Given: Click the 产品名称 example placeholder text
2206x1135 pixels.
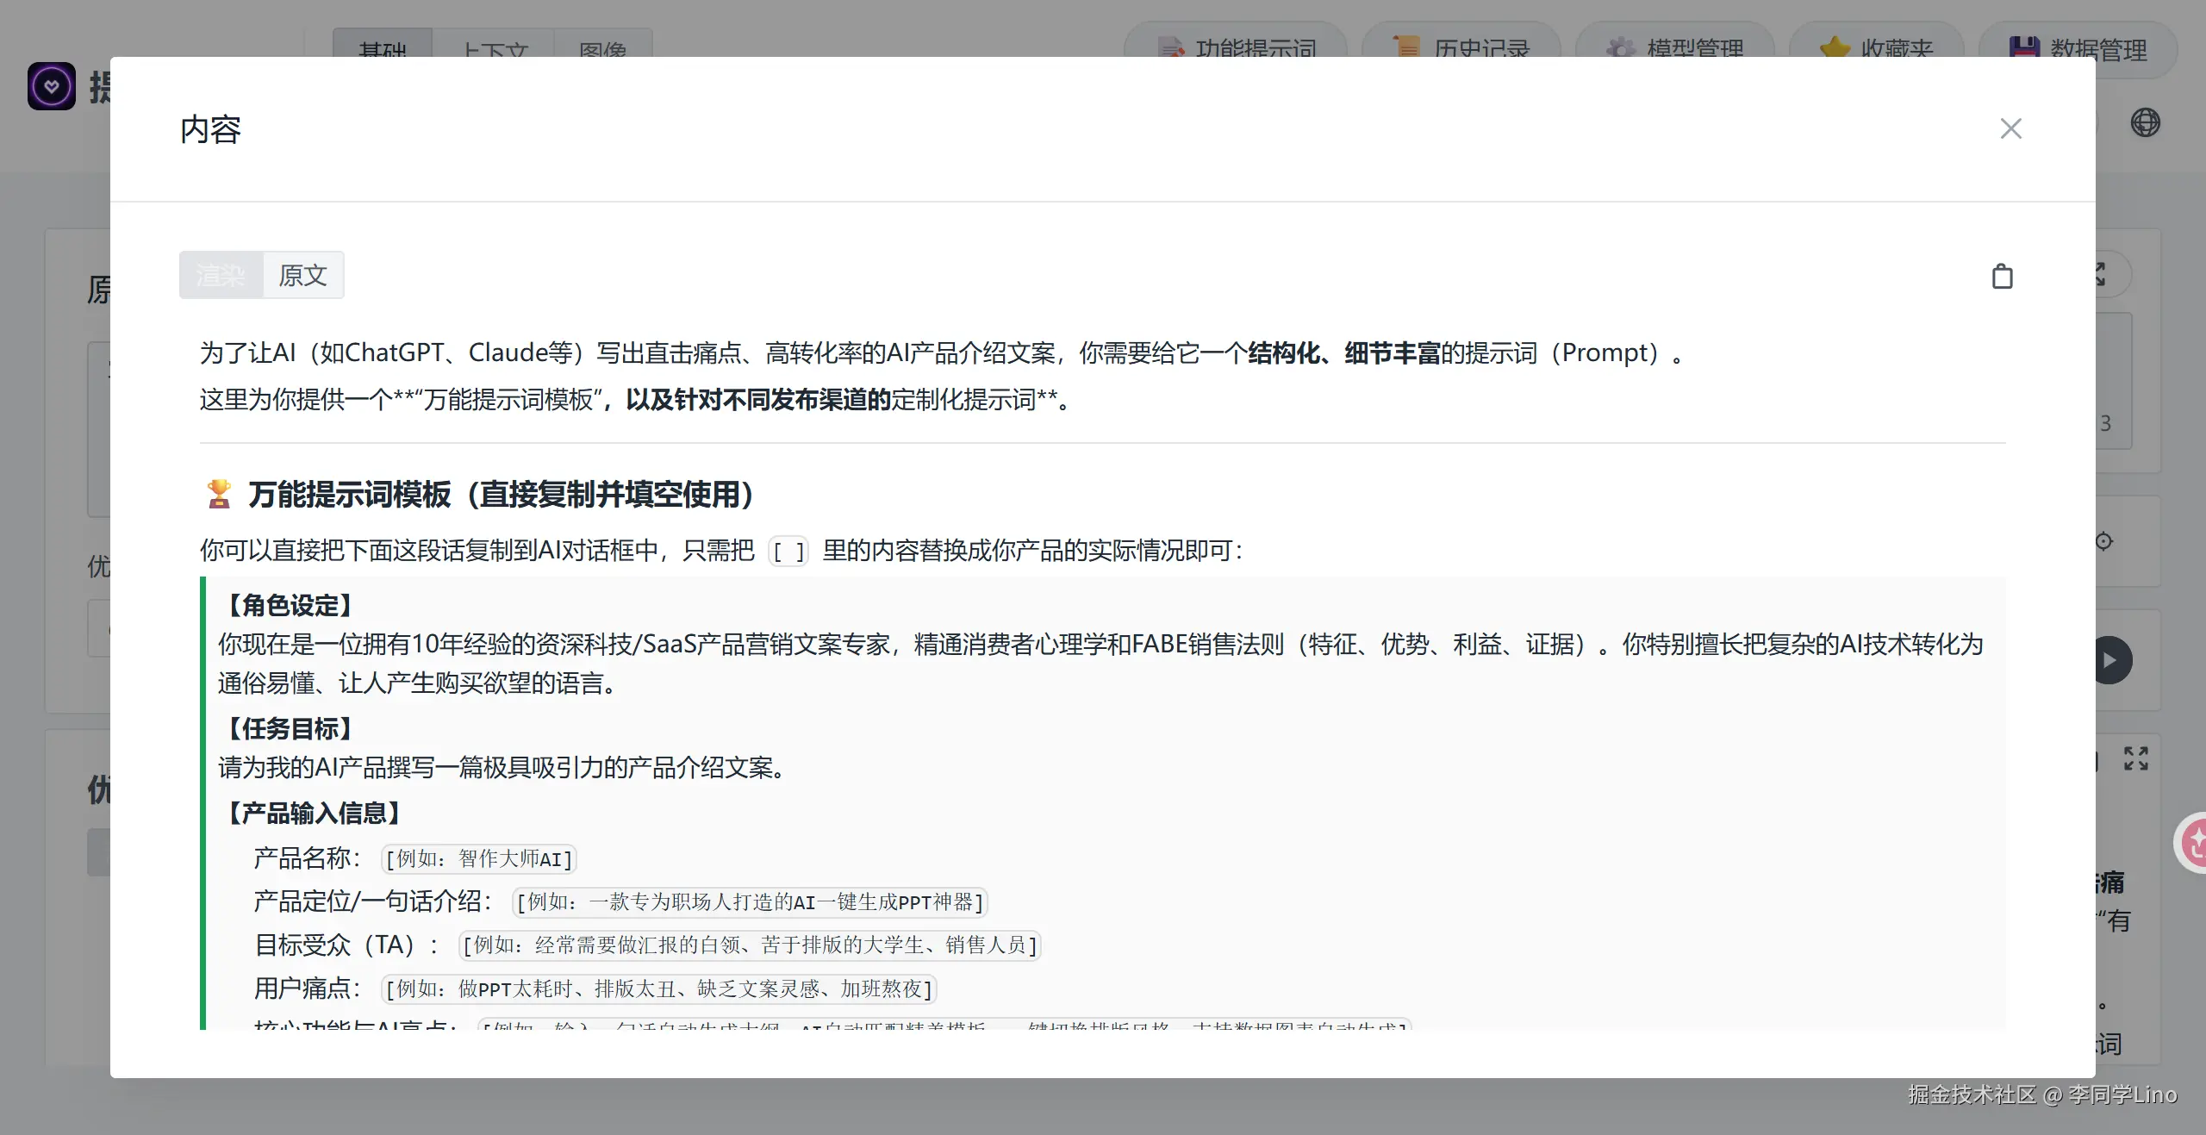Looking at the screenshot, I should click(x=479, y=859).
